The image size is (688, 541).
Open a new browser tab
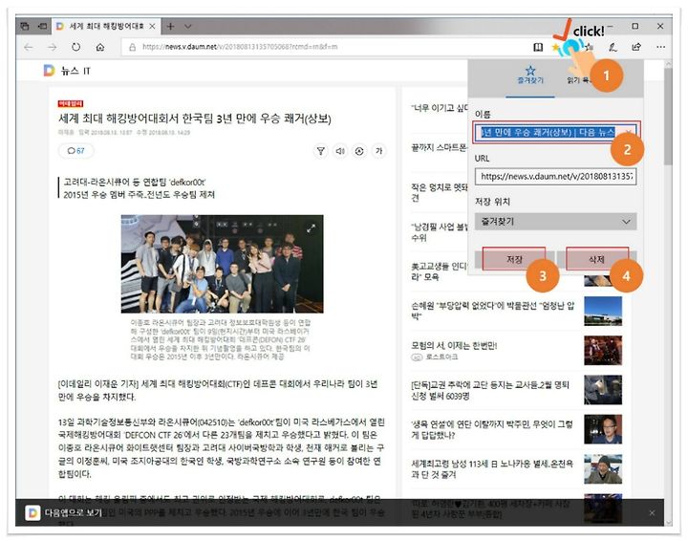click(x=170, y=27)
